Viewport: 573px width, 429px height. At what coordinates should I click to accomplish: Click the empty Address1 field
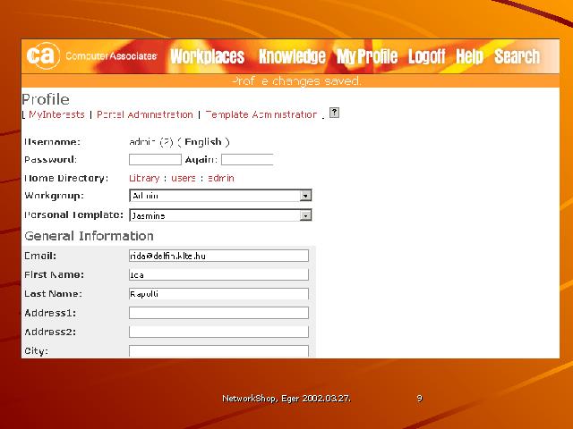218,313
